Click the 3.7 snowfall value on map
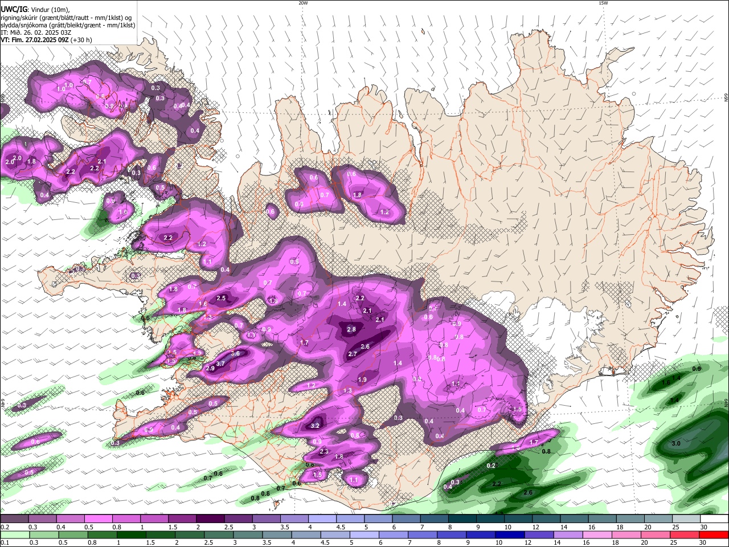Viewport: 729px width, 547px height. click(x=221, y=364)
